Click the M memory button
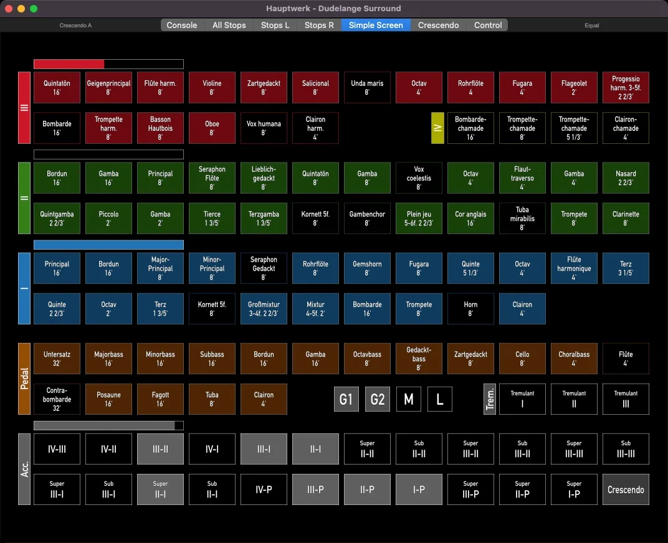 (x=408, y=399)
